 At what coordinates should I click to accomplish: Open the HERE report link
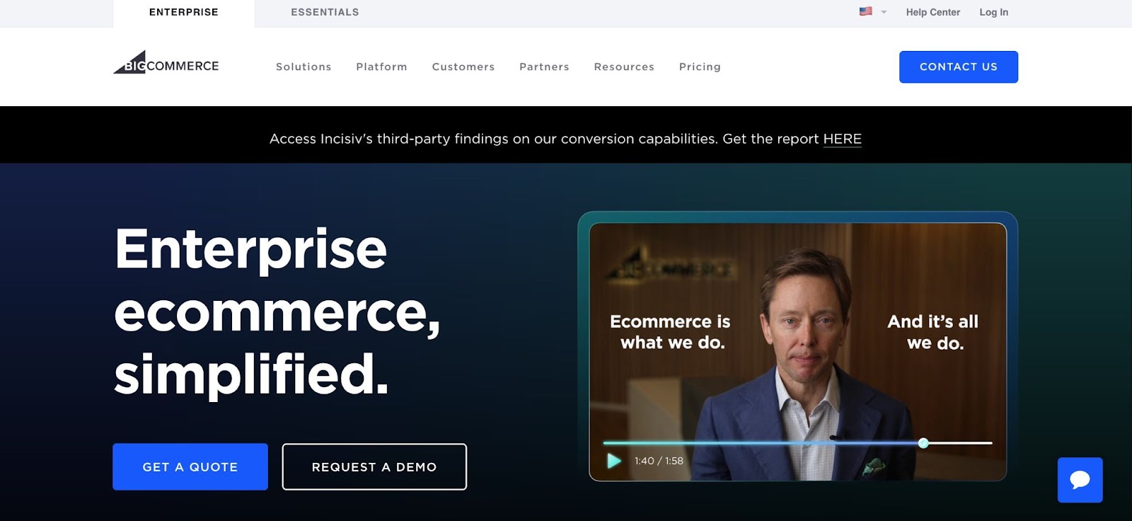pyautogui.click(x=842, y=139)
